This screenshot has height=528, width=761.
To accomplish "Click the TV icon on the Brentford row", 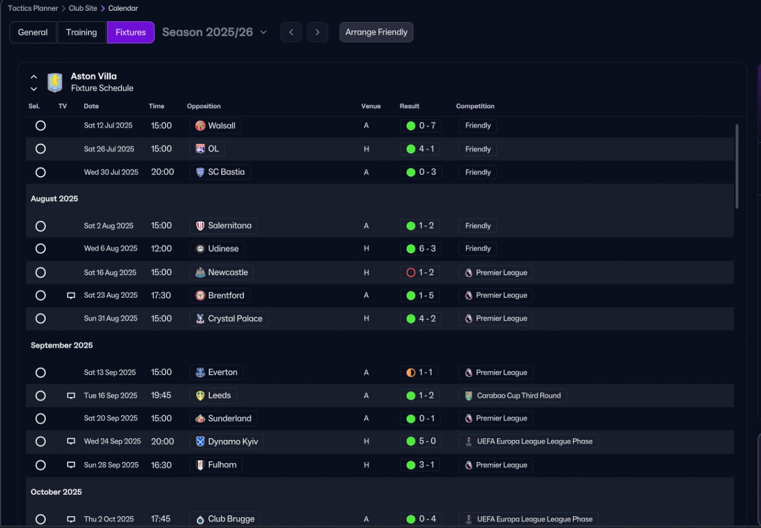I will pos(71,296).
